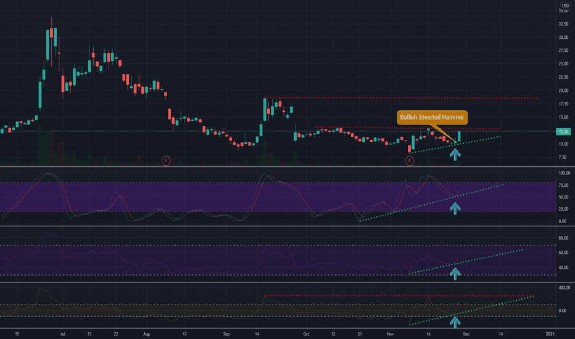Click the 17.50 price axis label
The image size is (575, 339).
pos(563,104)
